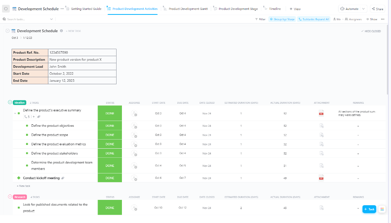Add attachment to Define the product objectives
The width and height of the screenshot is (391, 223).
pos(322,126)
